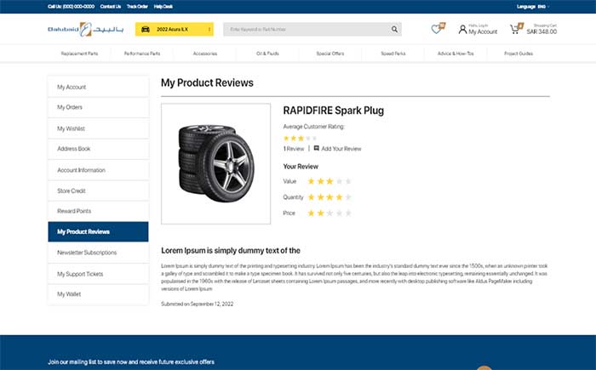Click Help Desk link
The width and height of the screenshot is (596, 370).
pyautogui.click(x=163, y=7)
